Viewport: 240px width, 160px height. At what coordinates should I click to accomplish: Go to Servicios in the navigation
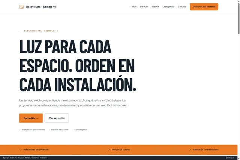[144, 7]
